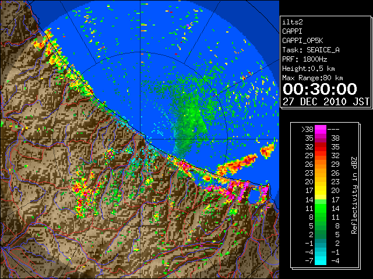
Task: Pick the orange legend band near 26
Action: (321, 164)
